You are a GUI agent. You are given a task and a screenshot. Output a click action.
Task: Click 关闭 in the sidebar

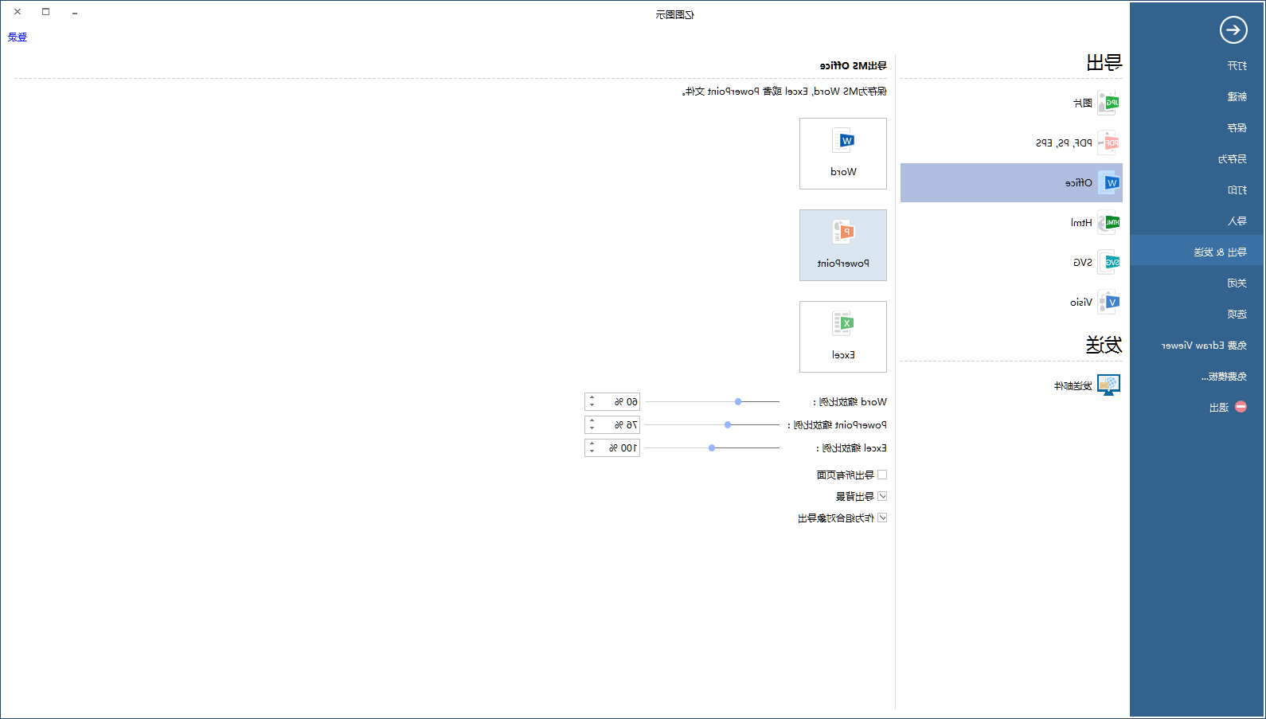coord(1237,283)
